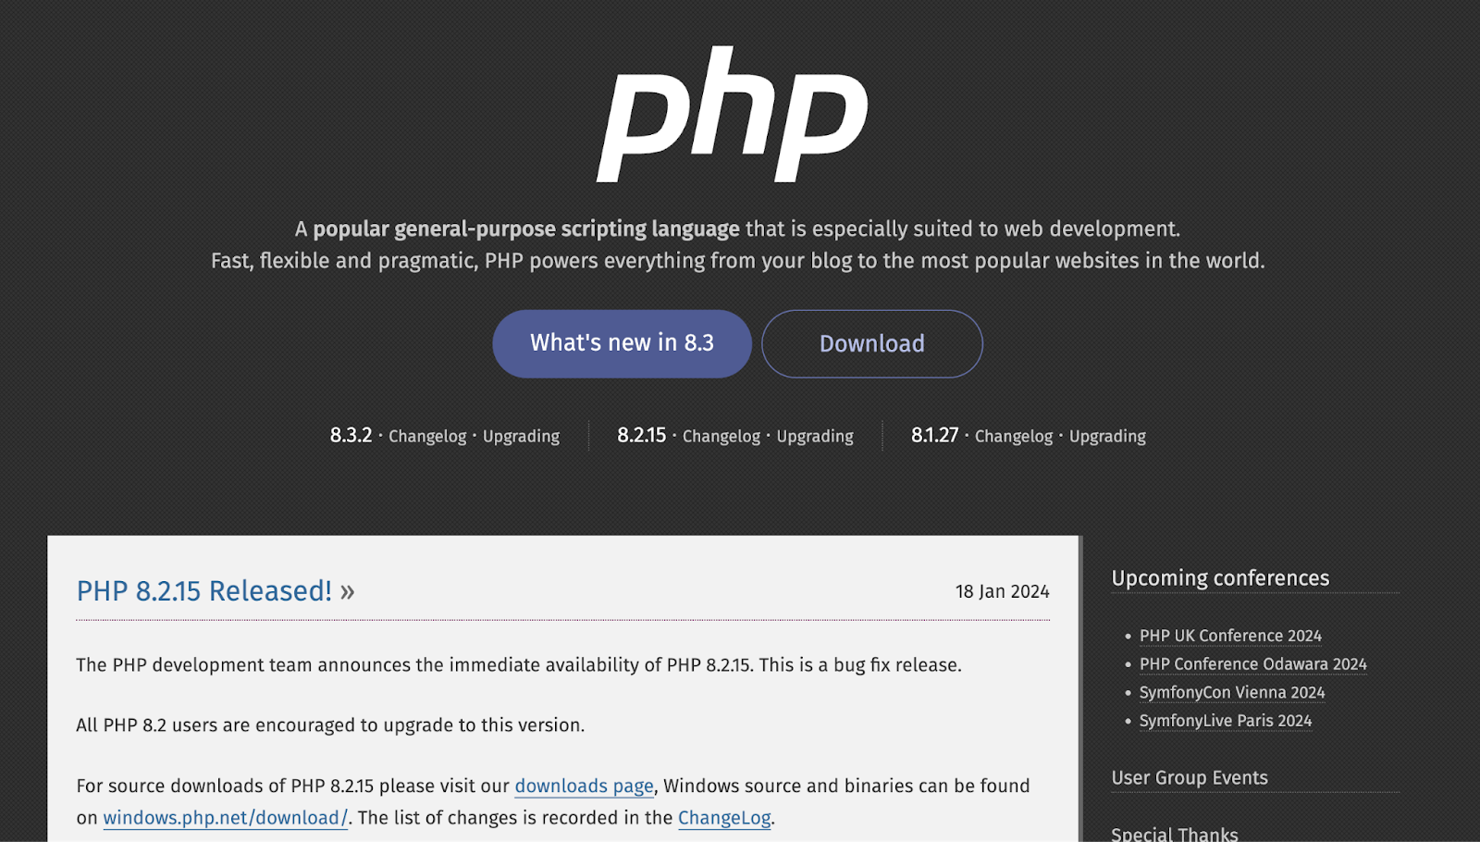Visit windows.php.net/download/ link

pyautogui.click(x=225, y=818)
